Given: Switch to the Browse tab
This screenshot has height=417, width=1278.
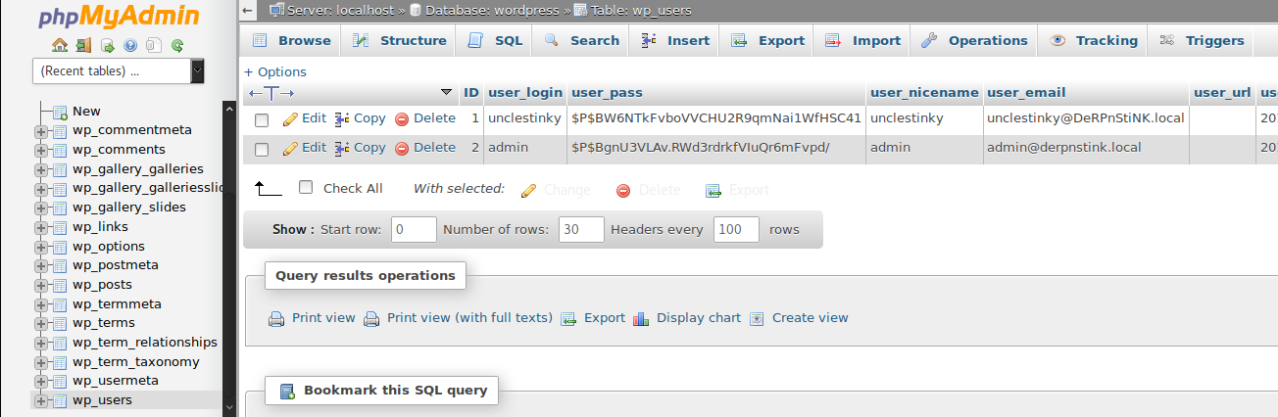Looking at the screenshot, I should [292, 40].
